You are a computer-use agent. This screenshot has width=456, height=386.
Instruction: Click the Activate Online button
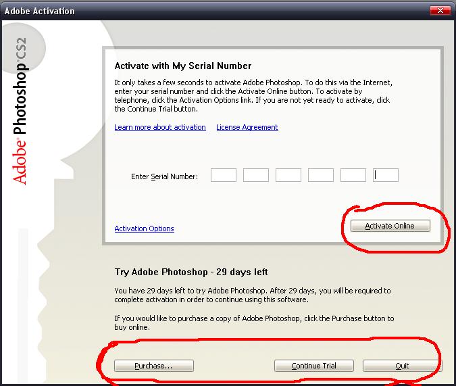[390, 226]
